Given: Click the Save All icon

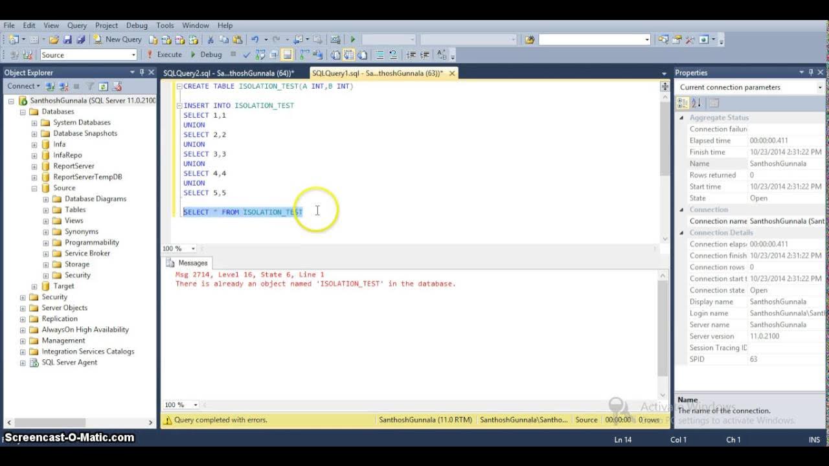Looking at the screenshot, I should tap(81, 39).
